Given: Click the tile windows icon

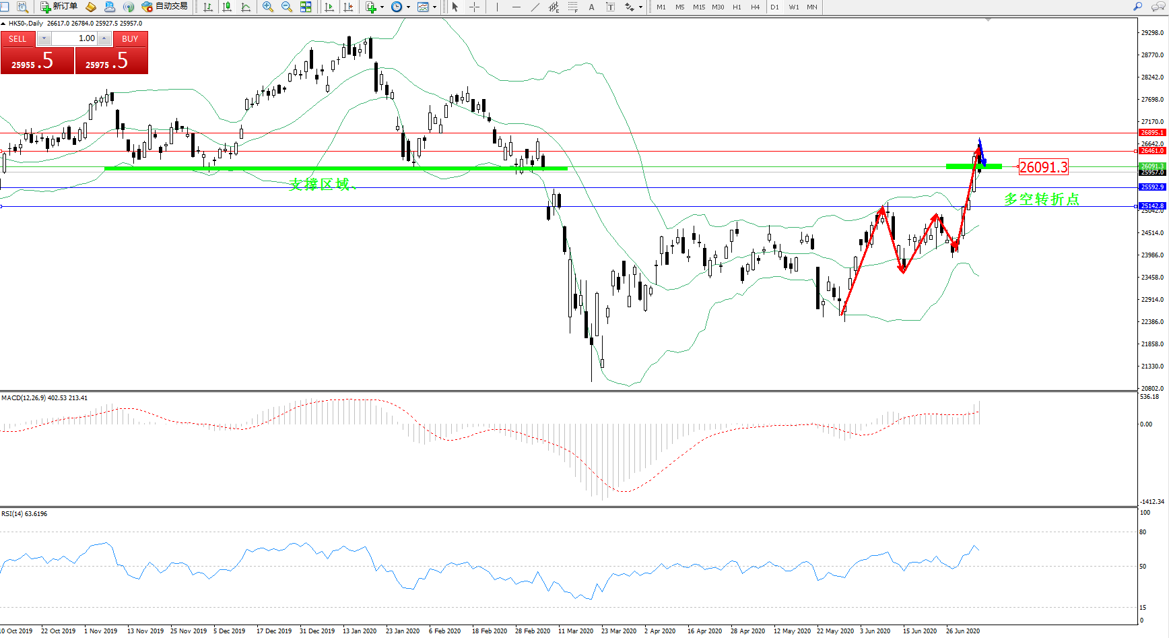Looking at the screenshot, I should coord(306,7).
